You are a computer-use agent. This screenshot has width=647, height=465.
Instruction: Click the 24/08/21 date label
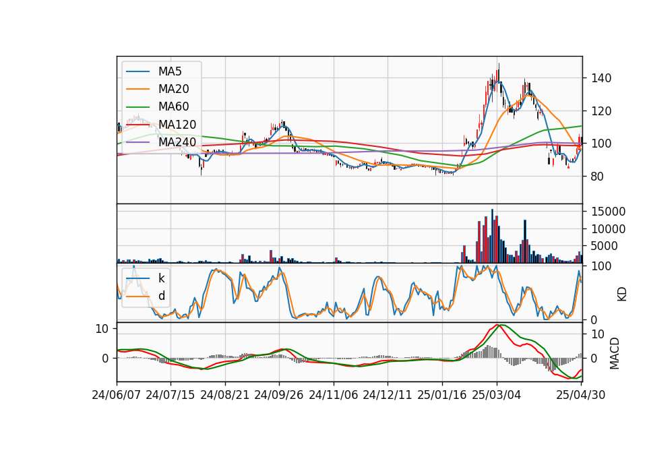[x=225, y=395]
